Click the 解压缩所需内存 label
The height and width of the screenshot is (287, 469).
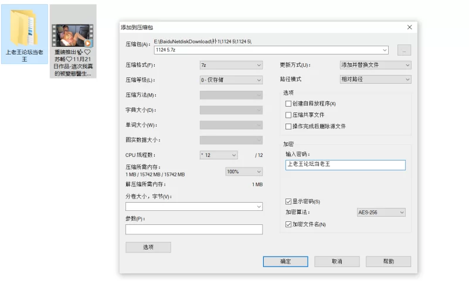(145, 184)
